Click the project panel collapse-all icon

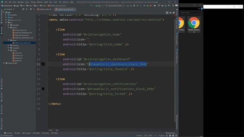(x=27, y=9)
